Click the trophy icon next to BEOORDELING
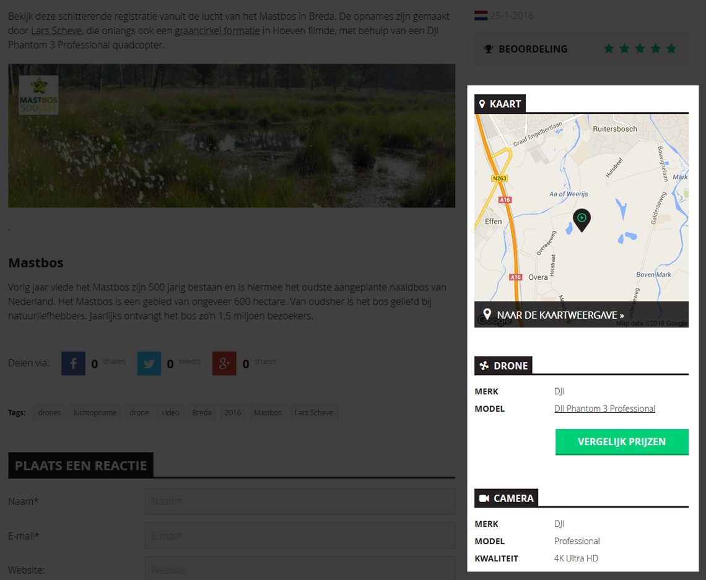This screenshot has height=580, width=706. click(x=490, y=48)
